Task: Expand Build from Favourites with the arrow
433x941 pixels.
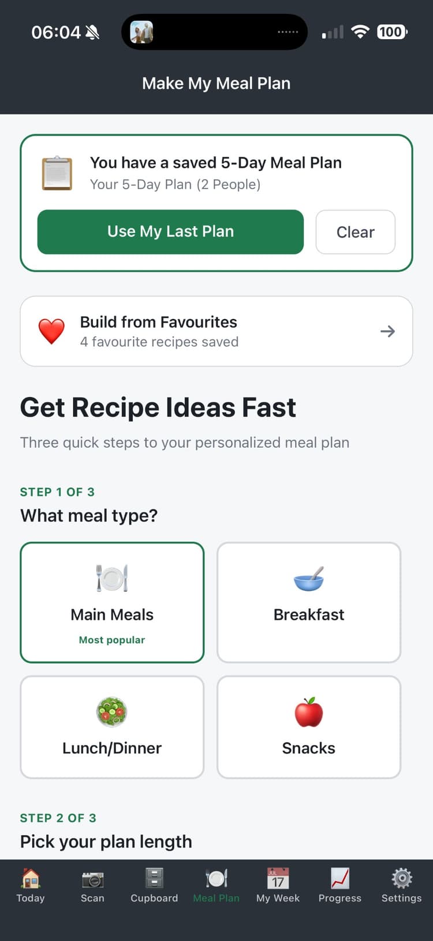Action: click(387, 331)
